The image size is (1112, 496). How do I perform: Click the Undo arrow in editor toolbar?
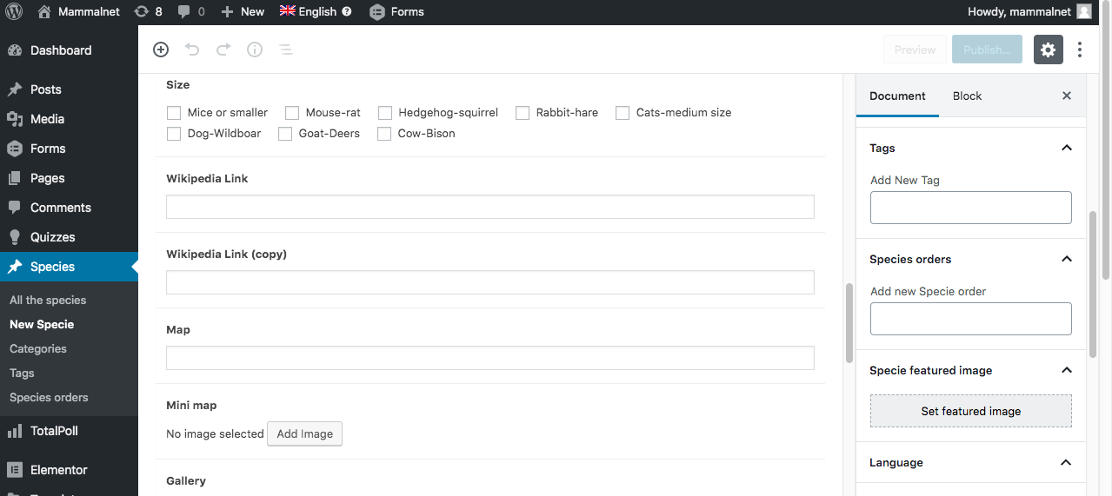click(x=192, y=50)
